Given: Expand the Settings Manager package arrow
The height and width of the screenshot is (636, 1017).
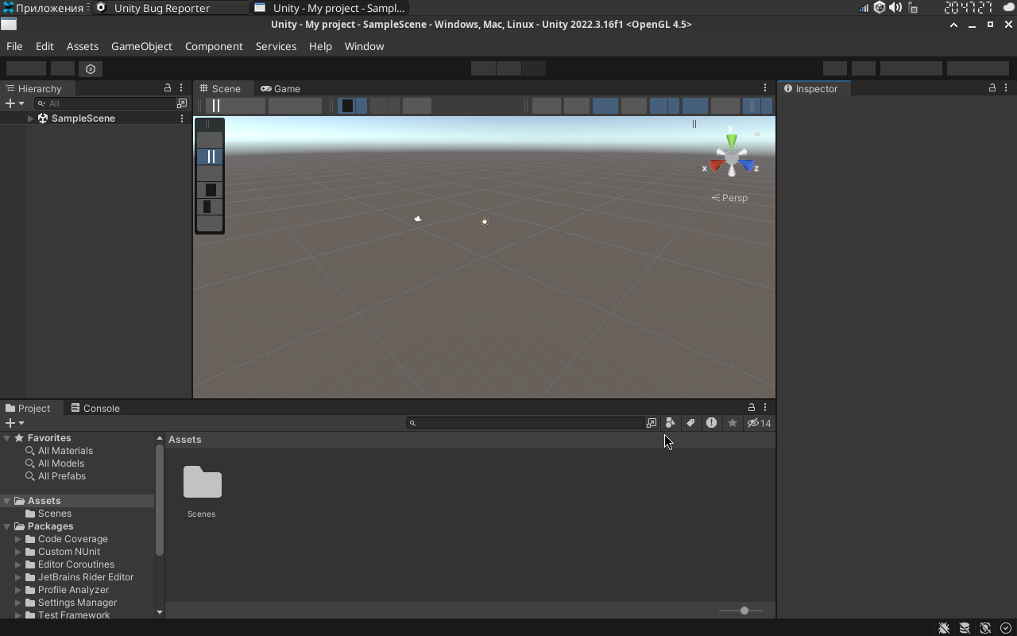Looking at the screenshot, I should [18, 603].
